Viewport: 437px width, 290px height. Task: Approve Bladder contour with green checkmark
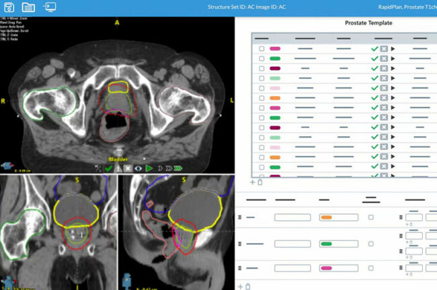point(108,168)
